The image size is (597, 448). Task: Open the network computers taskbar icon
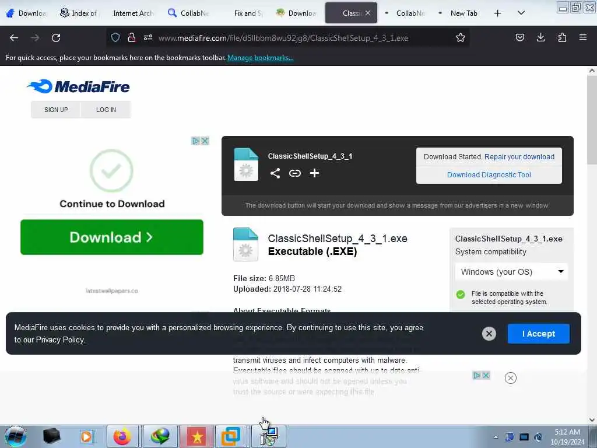(269, 436)
